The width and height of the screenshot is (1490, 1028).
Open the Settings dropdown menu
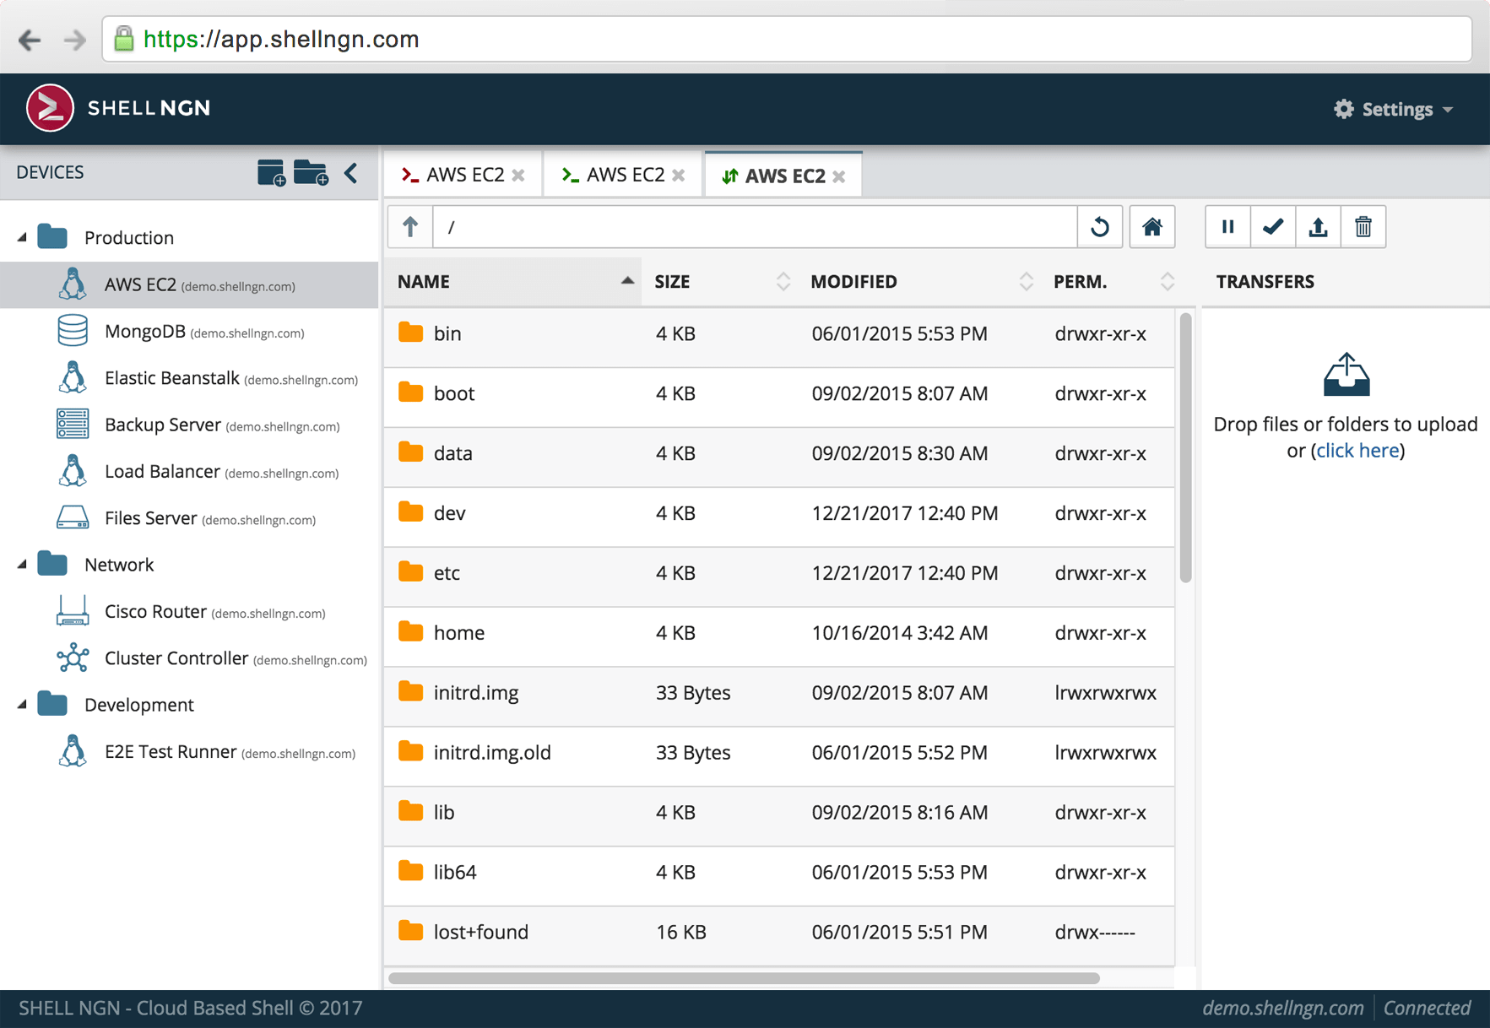[1394, 109]
